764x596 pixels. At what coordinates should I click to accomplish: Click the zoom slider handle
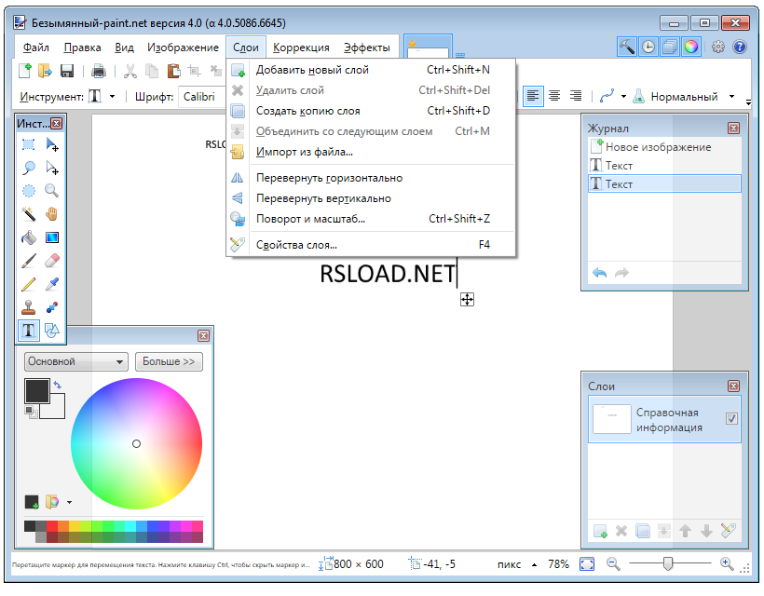coord(668,563)
